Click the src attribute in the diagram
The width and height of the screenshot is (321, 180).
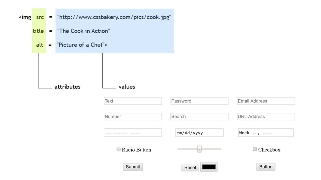[40, 17]
